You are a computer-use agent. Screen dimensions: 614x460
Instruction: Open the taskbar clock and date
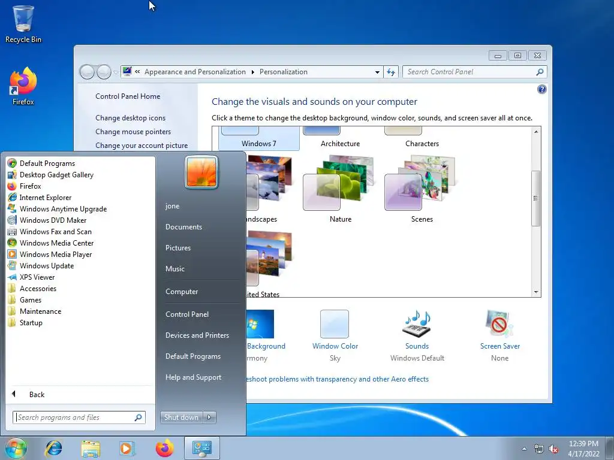[x=583, y=449]
